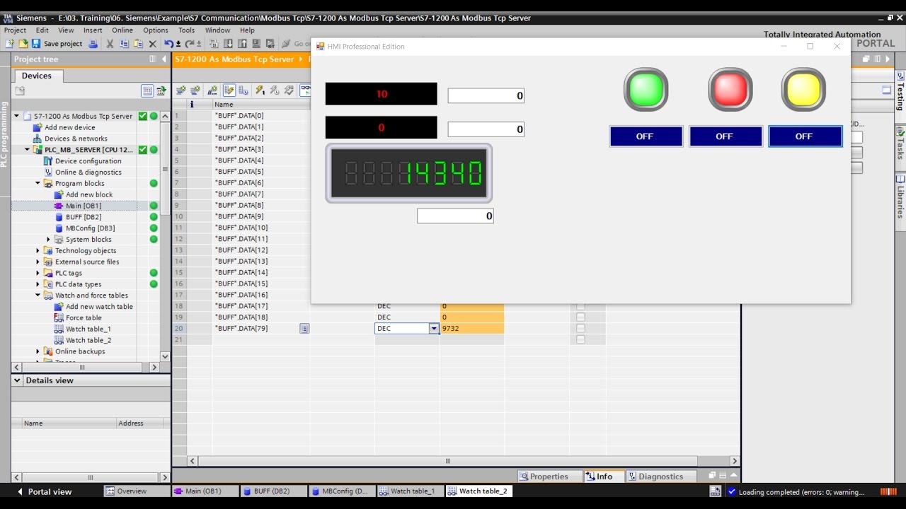Click the Compile icon in the main toolbar
The height and width of the screenshot is (509, 906).
[214, 44]
